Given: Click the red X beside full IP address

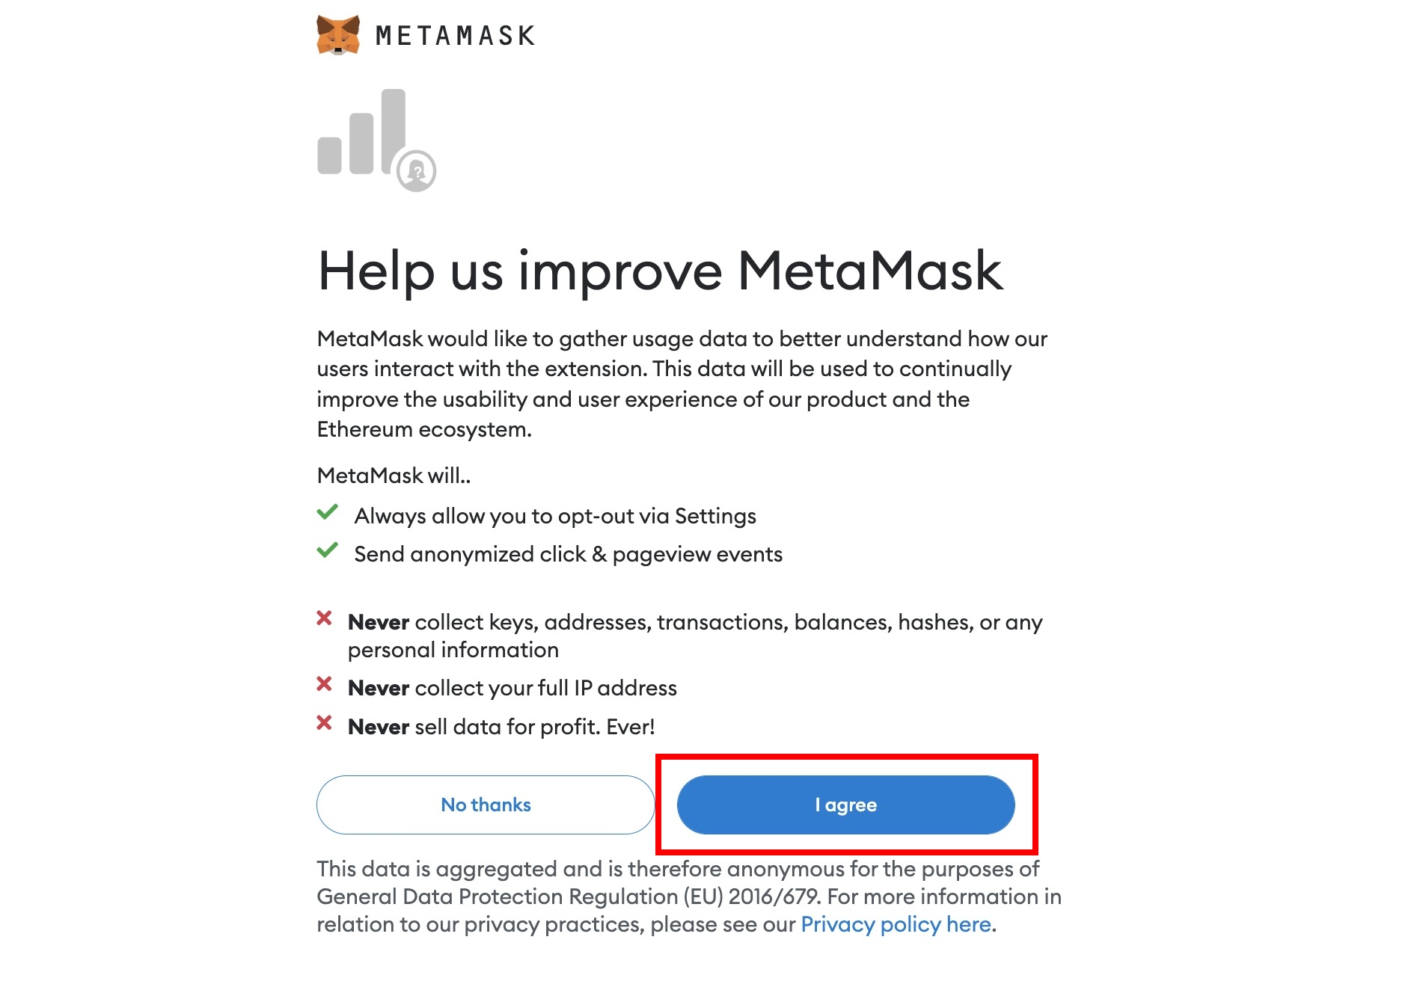Looking at the screenshot, I should coord(324,684).
